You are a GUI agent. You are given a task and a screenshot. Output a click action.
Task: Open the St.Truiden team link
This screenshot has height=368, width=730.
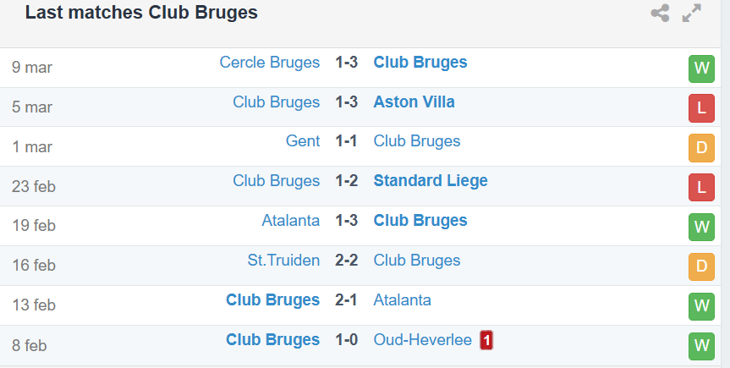pos(283,260)
